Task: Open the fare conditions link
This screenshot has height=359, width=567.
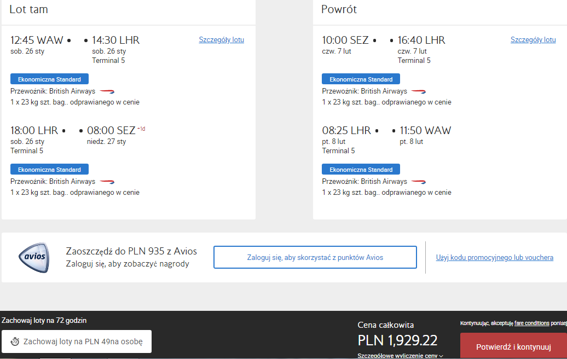Action: 531,323
